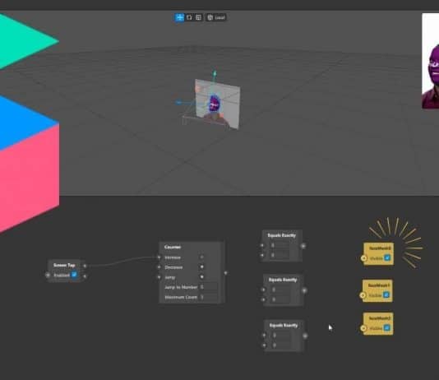Click output port of bottom Equals Exactly
This screenshot has width=439, height=380.
305,336
